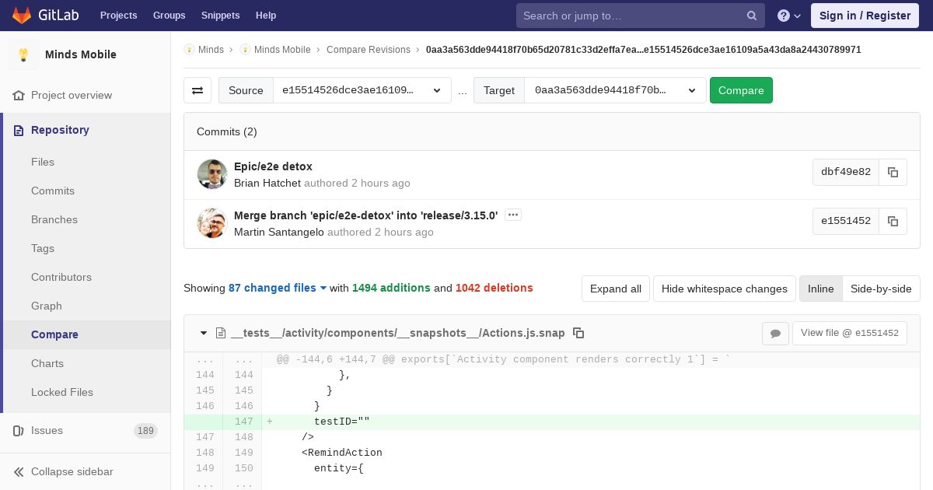
Task: Click Minds Mobile breadcrumb link
Action: coord(282,49)
